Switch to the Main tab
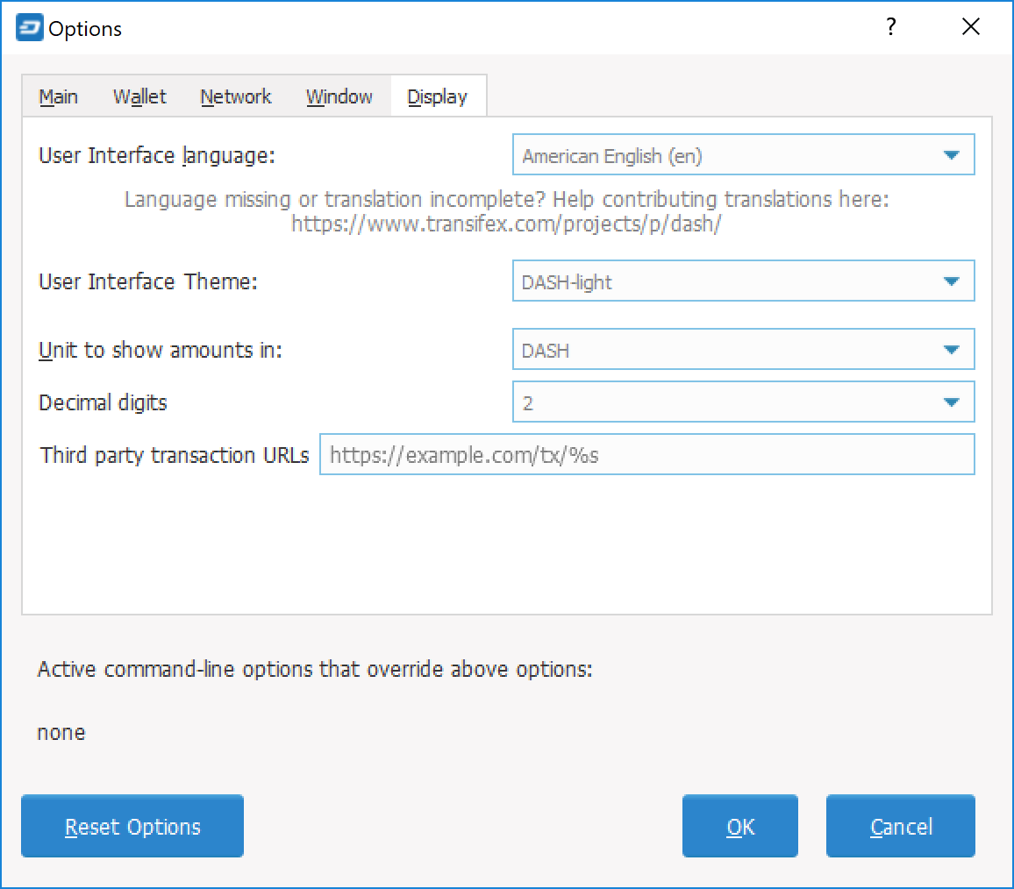This screenshot has height=889, width=1014. click(x=58, y=96)
